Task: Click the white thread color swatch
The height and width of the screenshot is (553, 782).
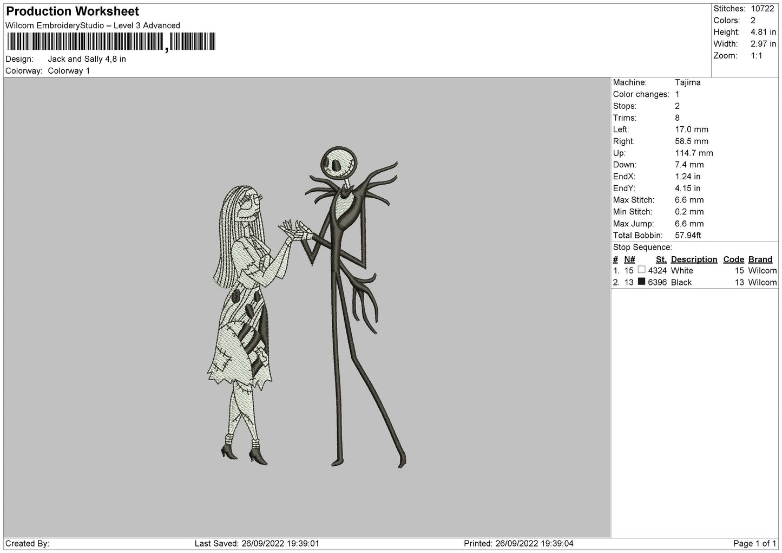Action: click(x=641, y=270)
